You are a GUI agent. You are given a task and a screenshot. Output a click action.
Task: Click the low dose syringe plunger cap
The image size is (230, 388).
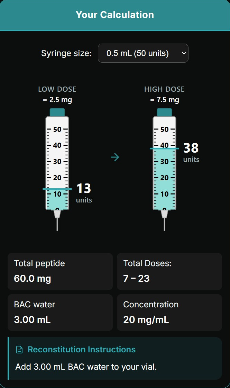tap(57, 111)
